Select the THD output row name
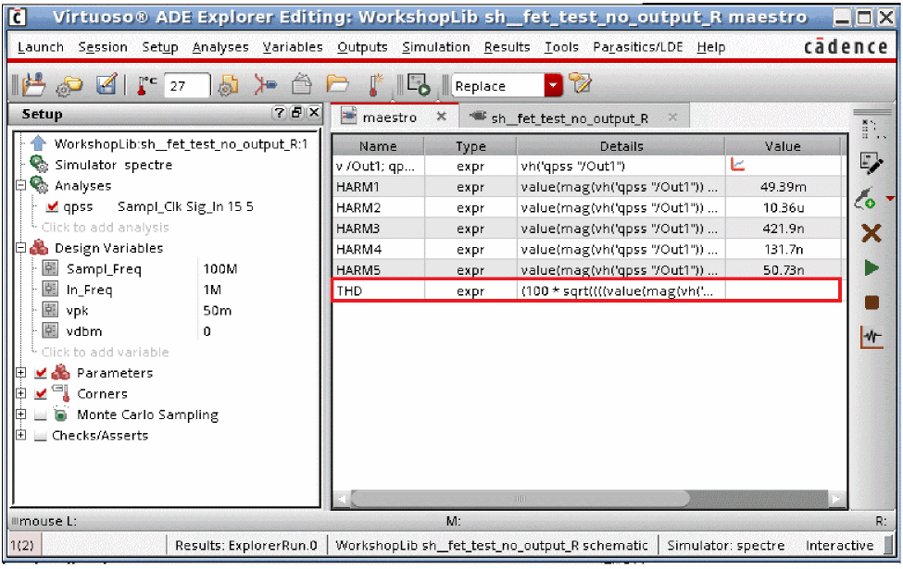 [x=349, y=291]
